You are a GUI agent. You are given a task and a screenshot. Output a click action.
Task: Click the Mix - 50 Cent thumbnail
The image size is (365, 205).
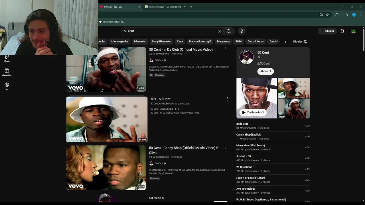coord(107,119)
